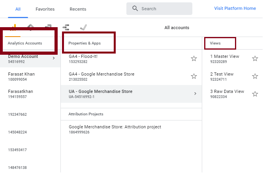Viewport: 265px width, 176px height.
Task: Open the Visit Platform Home link
Action: [x=235, y=8]
